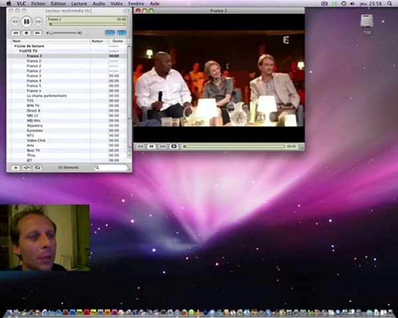Viewport: 398px width, 318px height.
Task: Click pause button in France 2 video window
Action: point(151,146)
